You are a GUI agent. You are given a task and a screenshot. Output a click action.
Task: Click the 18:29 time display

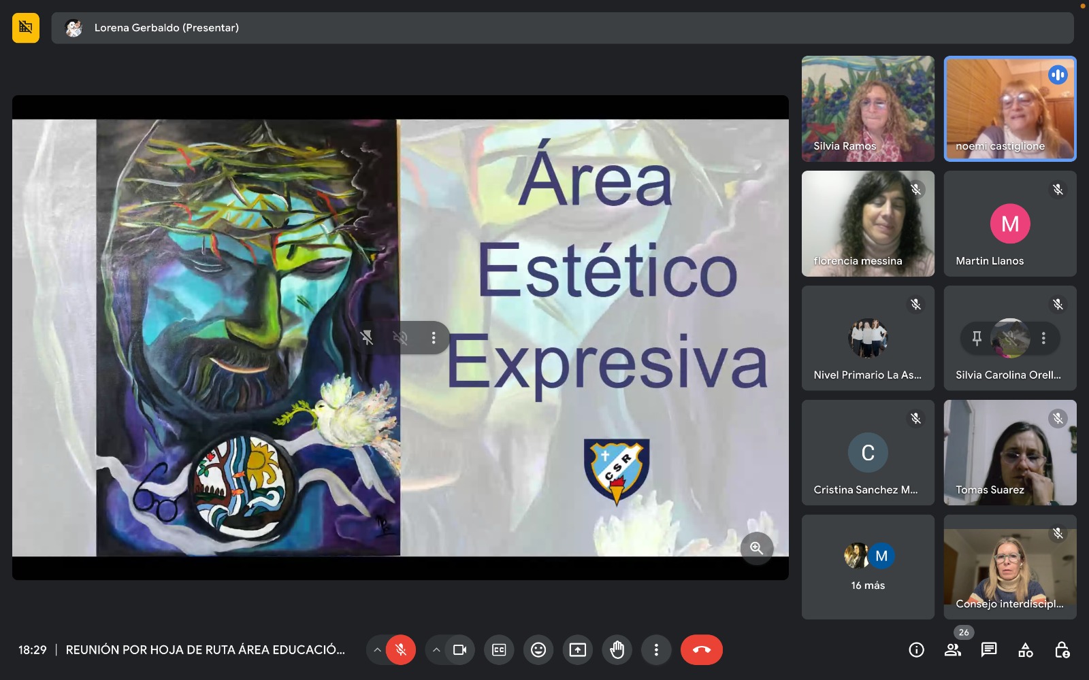click(x=33, y=650)
